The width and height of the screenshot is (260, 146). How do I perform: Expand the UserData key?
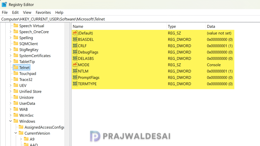[x=10, y=103]
